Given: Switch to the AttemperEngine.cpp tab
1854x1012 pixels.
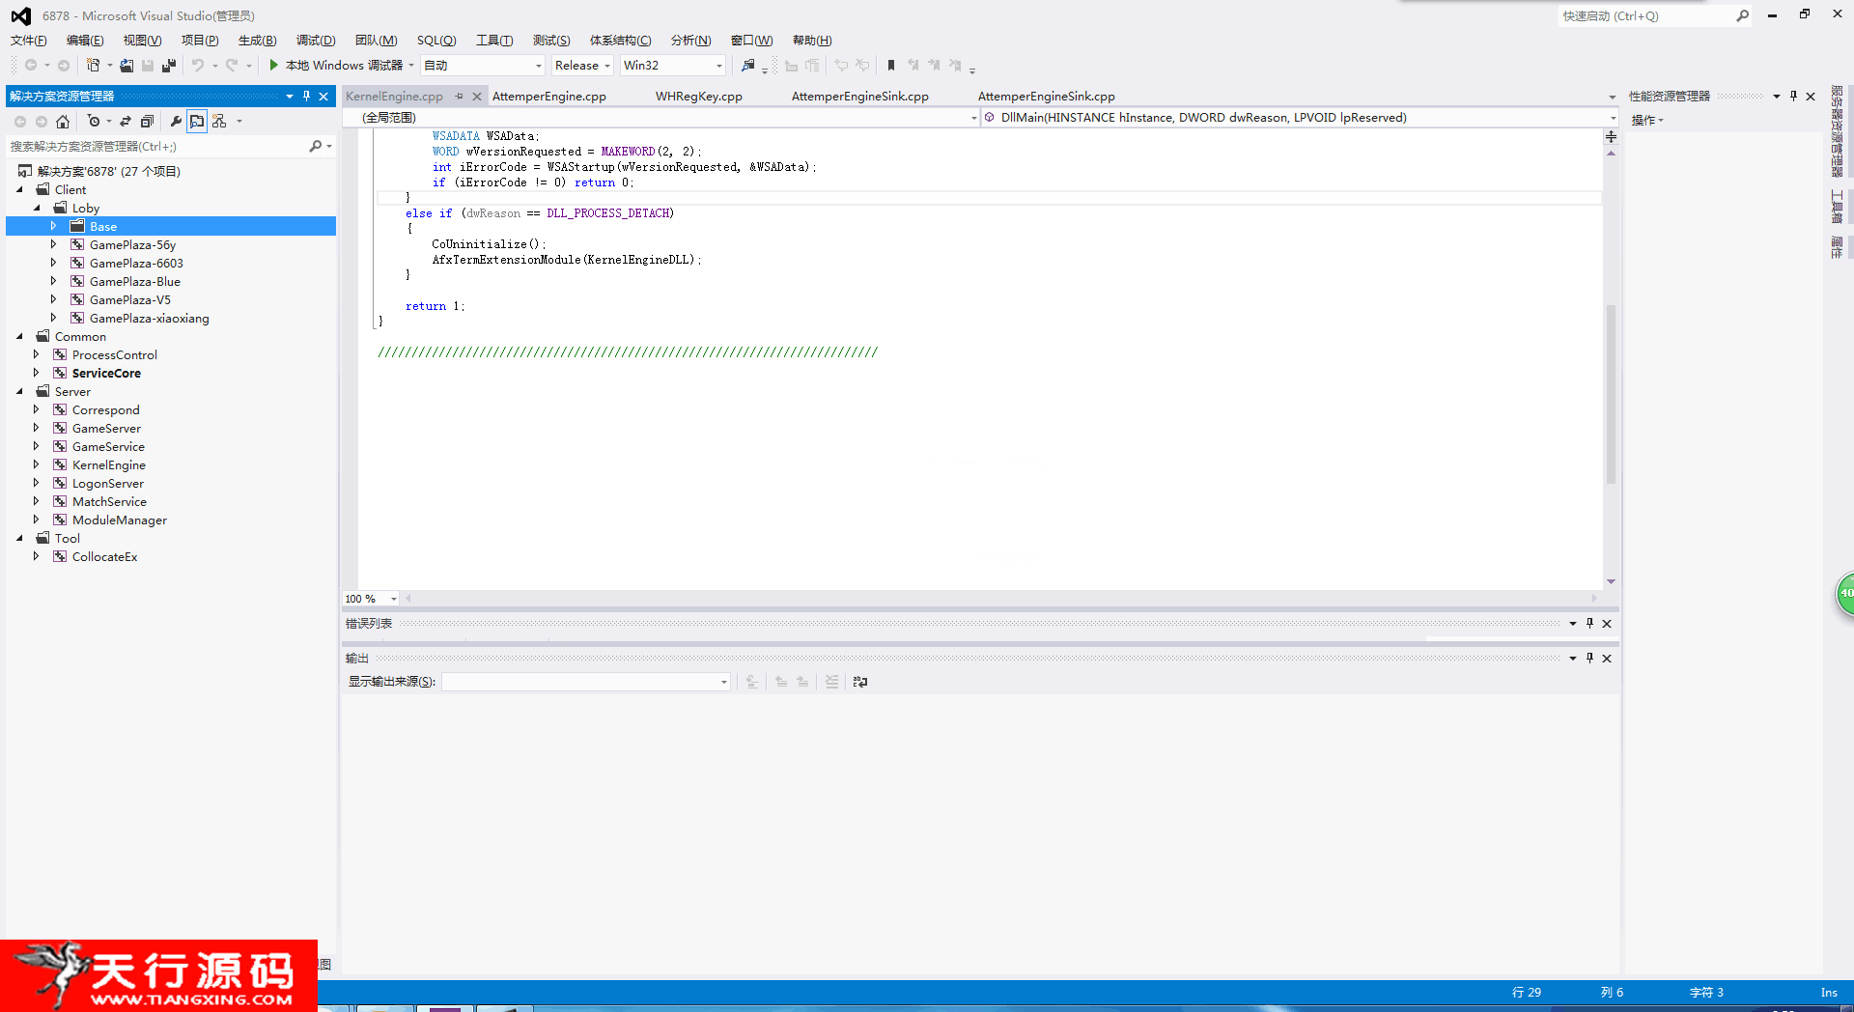Looking at the screenshot, I should click(x=549, y=96).
